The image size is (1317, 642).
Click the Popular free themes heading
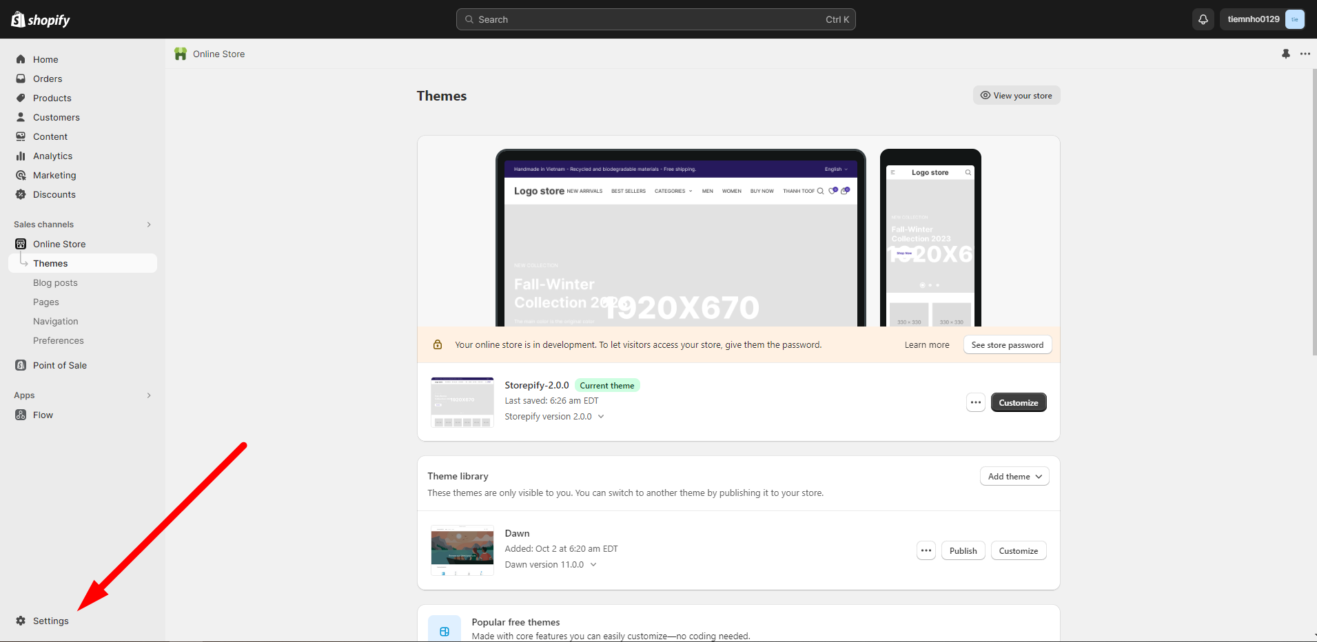coord(515,622)
